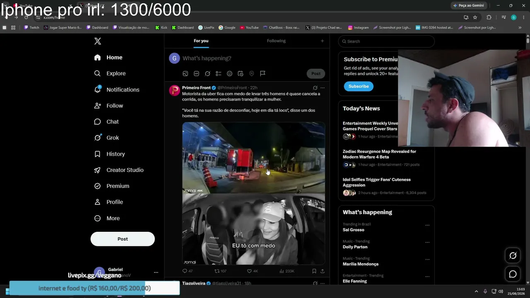Viewport: 530px width, 298px height.
Task: Open options for Dolly Parton trend
Action: click(427, 243)
